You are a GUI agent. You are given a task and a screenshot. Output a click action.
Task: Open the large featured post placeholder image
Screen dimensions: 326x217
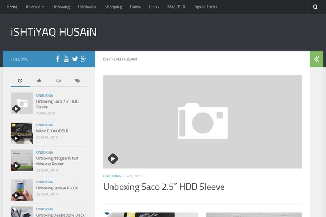(x=202, y=122)
